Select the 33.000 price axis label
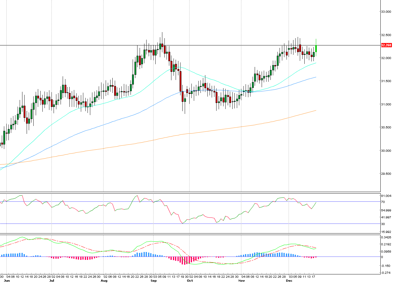 coord(386,12)
